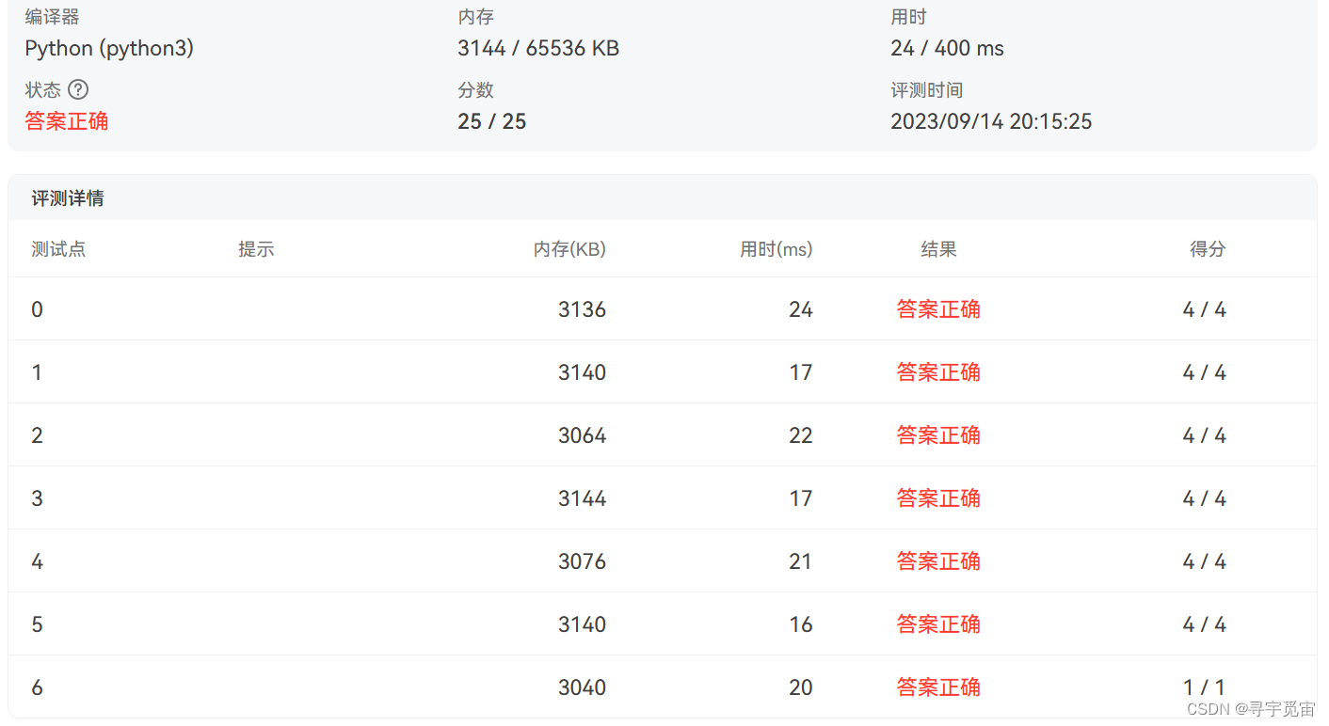
Task: Click score 1 / 1 for test point 6
Action: point(1205,687)
